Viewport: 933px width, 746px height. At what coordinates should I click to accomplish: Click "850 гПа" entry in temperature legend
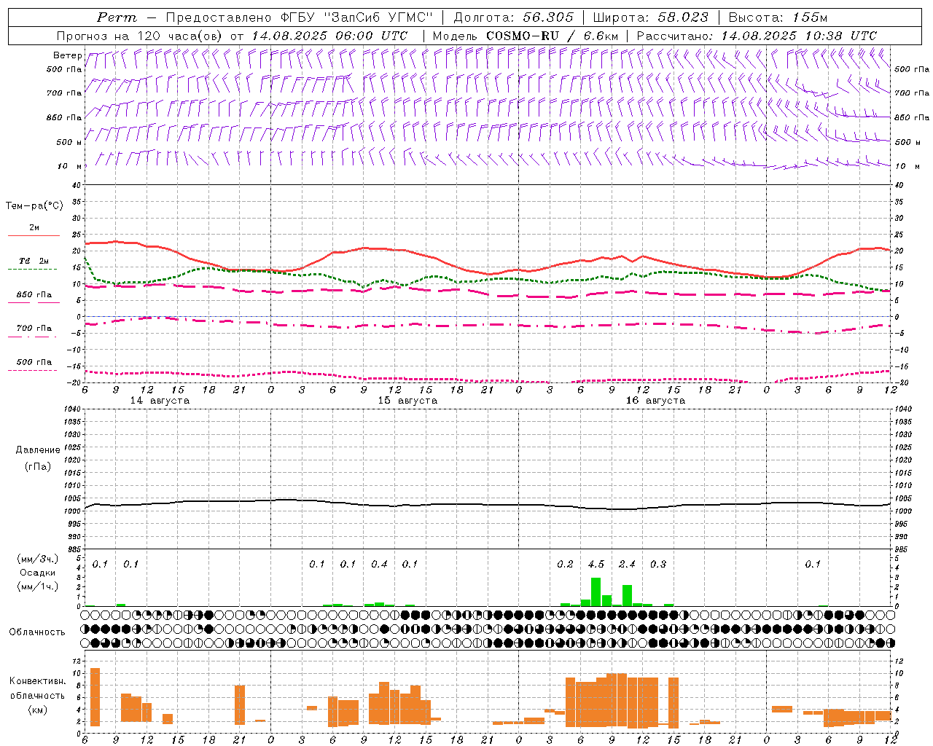click(x=34, y=295)
